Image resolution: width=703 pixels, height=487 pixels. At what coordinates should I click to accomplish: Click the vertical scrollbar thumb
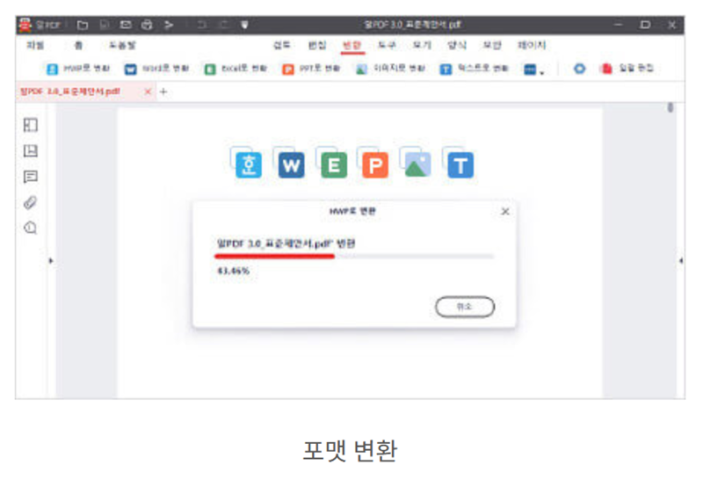(670, 107)
